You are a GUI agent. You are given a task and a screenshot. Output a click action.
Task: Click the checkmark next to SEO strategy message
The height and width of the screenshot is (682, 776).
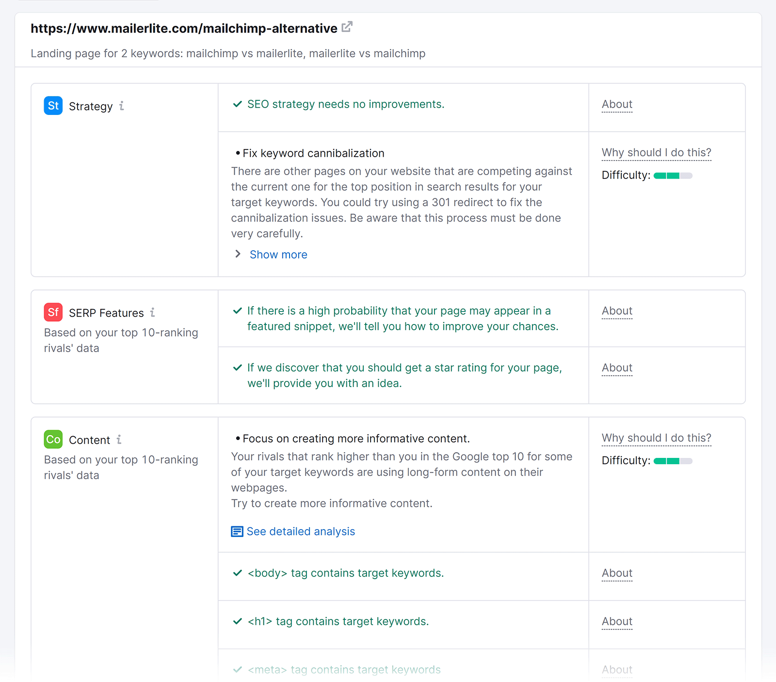click(237, 104)
